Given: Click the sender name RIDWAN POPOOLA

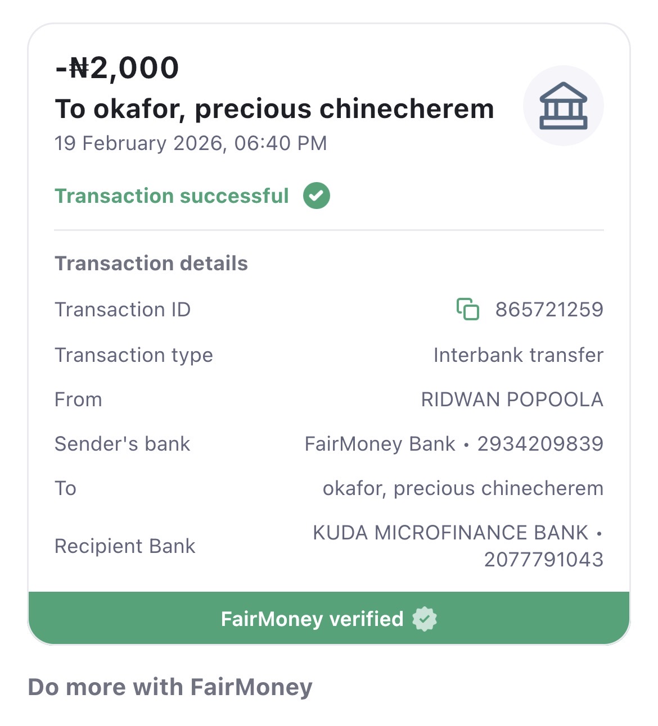Looking at the screenshot, I should (x=512, y=400).
